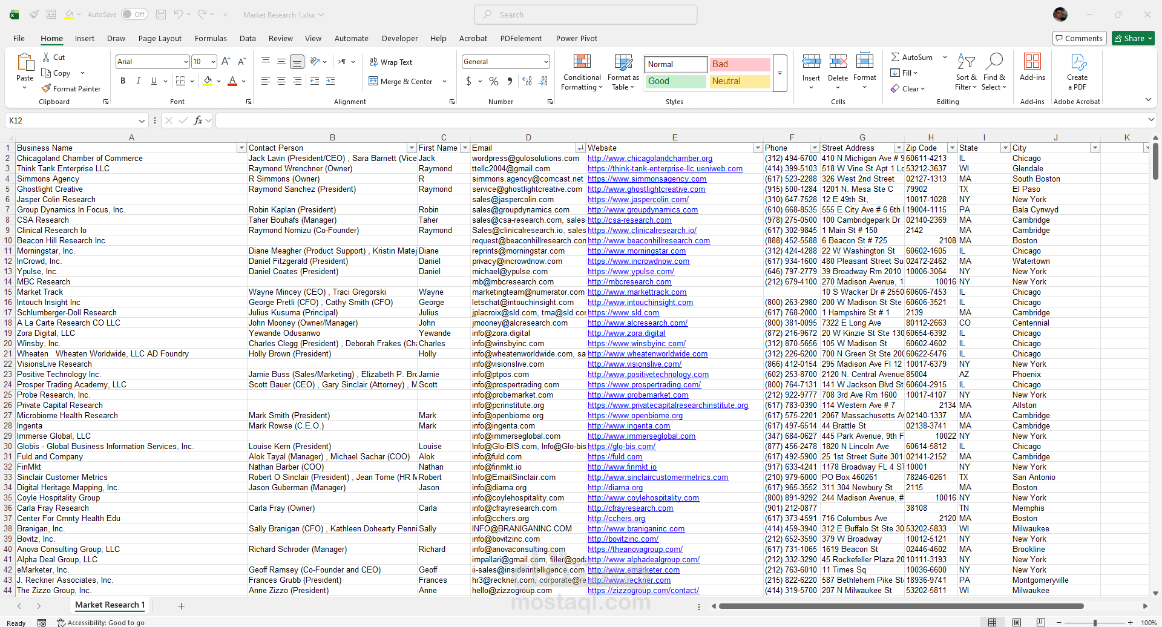Apply the Neutral cell style swatch
Image resolution: width=1162 pixels, height=627 pixels.
tap(740, 81)
